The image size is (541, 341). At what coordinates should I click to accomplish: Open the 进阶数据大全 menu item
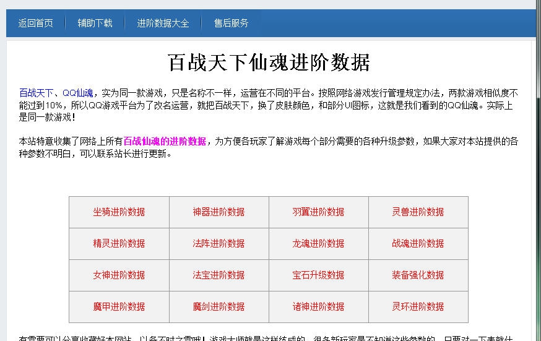pos(163,23)
